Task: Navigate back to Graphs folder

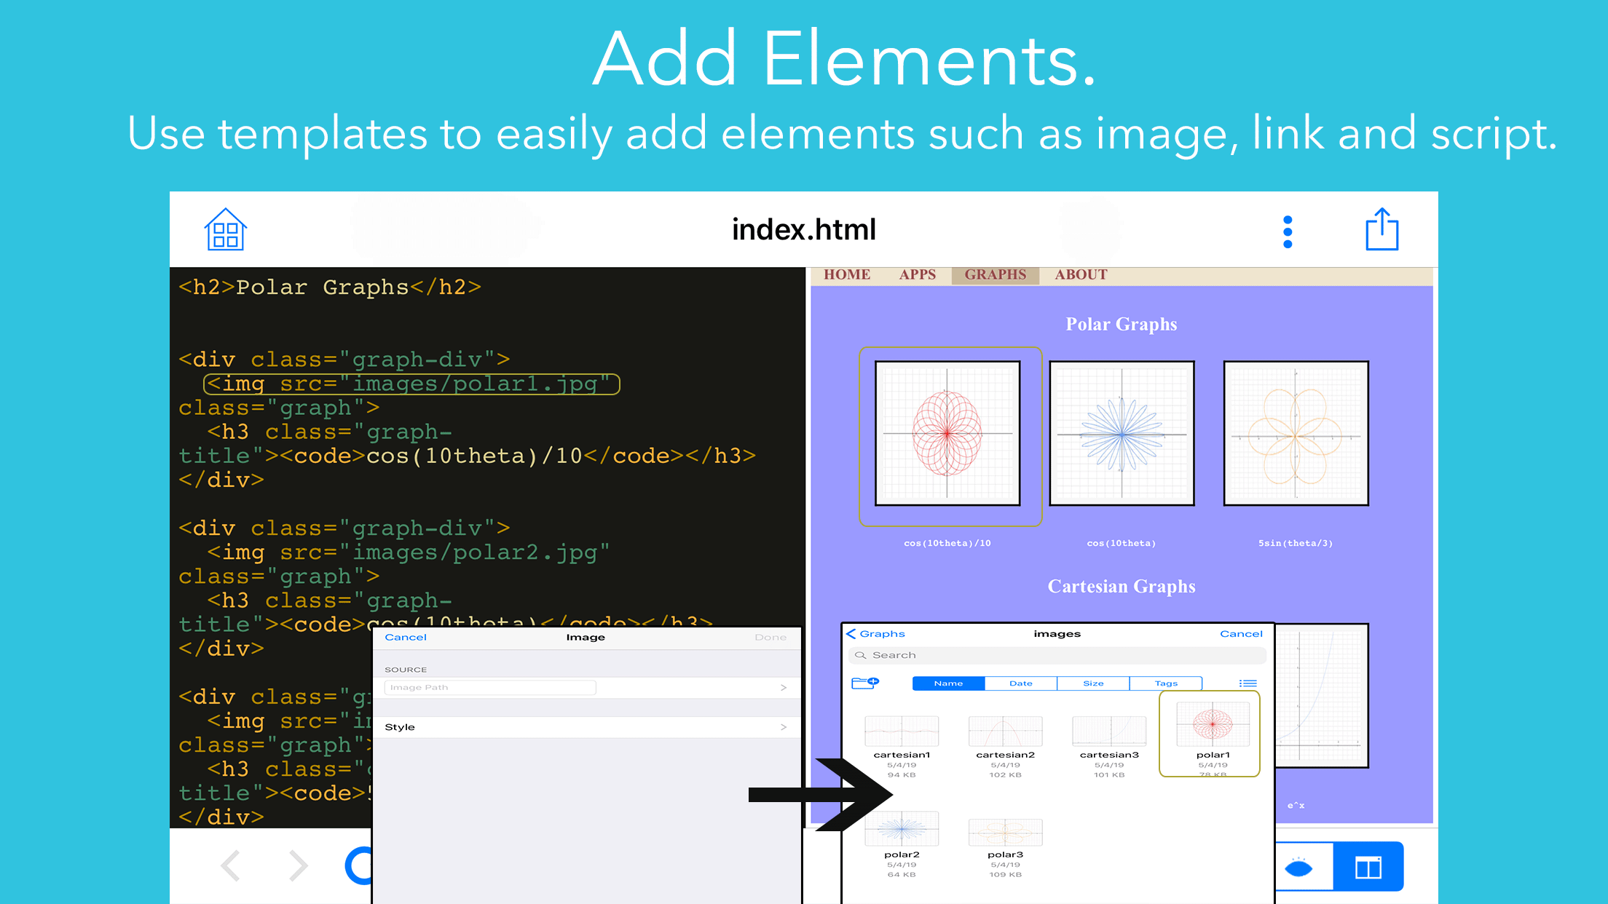Action: coord(875,634)
